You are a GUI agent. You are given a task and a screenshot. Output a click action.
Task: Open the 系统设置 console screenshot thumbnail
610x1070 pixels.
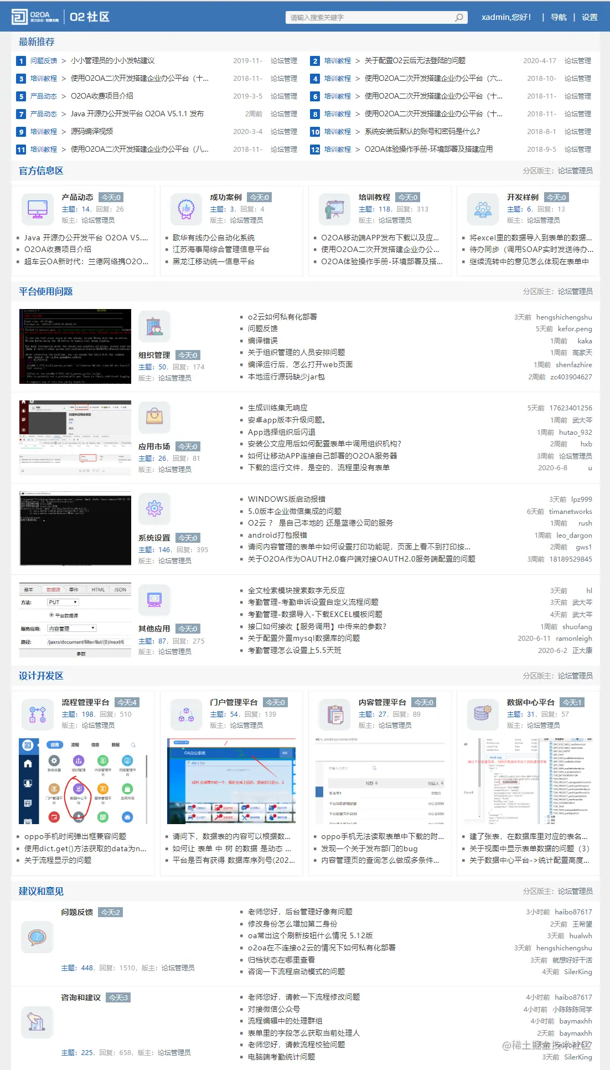coord(75,528)
